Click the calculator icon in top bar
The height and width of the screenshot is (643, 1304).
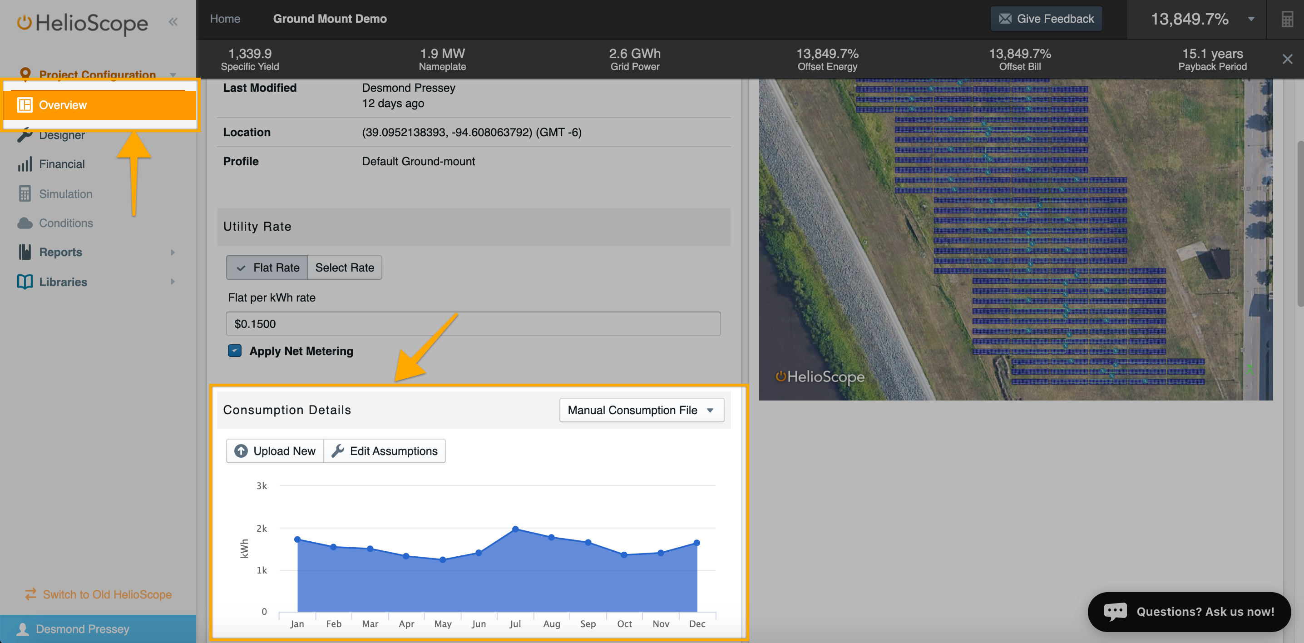pos(1286,19)
